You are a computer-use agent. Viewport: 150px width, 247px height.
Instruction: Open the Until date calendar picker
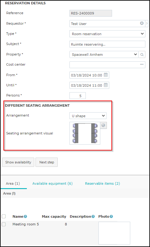tap(106, 85)
